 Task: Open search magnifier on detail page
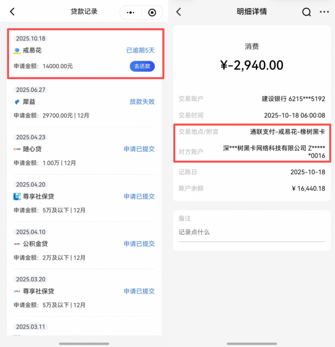306,12
